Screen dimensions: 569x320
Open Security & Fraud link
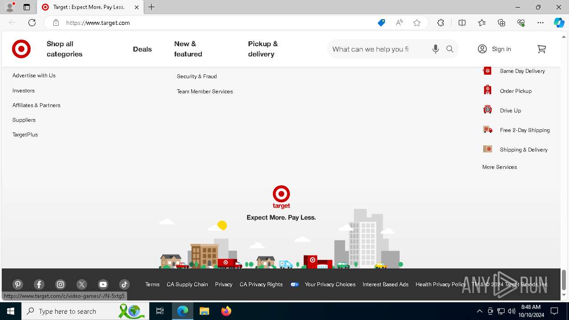tap(197, 76)
